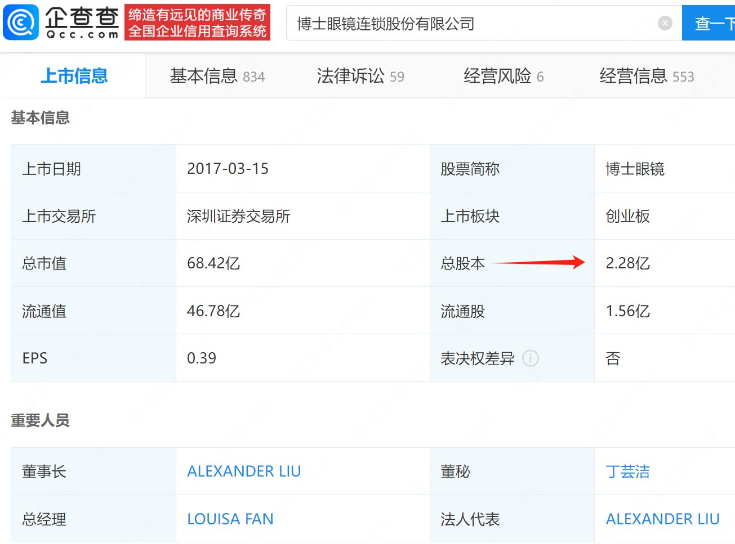Click the 上市日期 row label
735x544 pixels.
click(x=52, y=169)
